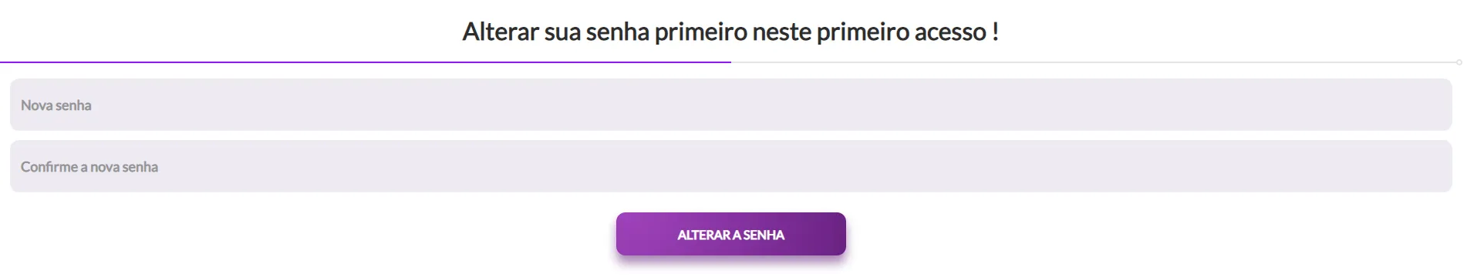Place the cursor in the first gray input box
This screenshot has width=1467, height=277.
pos(730,105)
